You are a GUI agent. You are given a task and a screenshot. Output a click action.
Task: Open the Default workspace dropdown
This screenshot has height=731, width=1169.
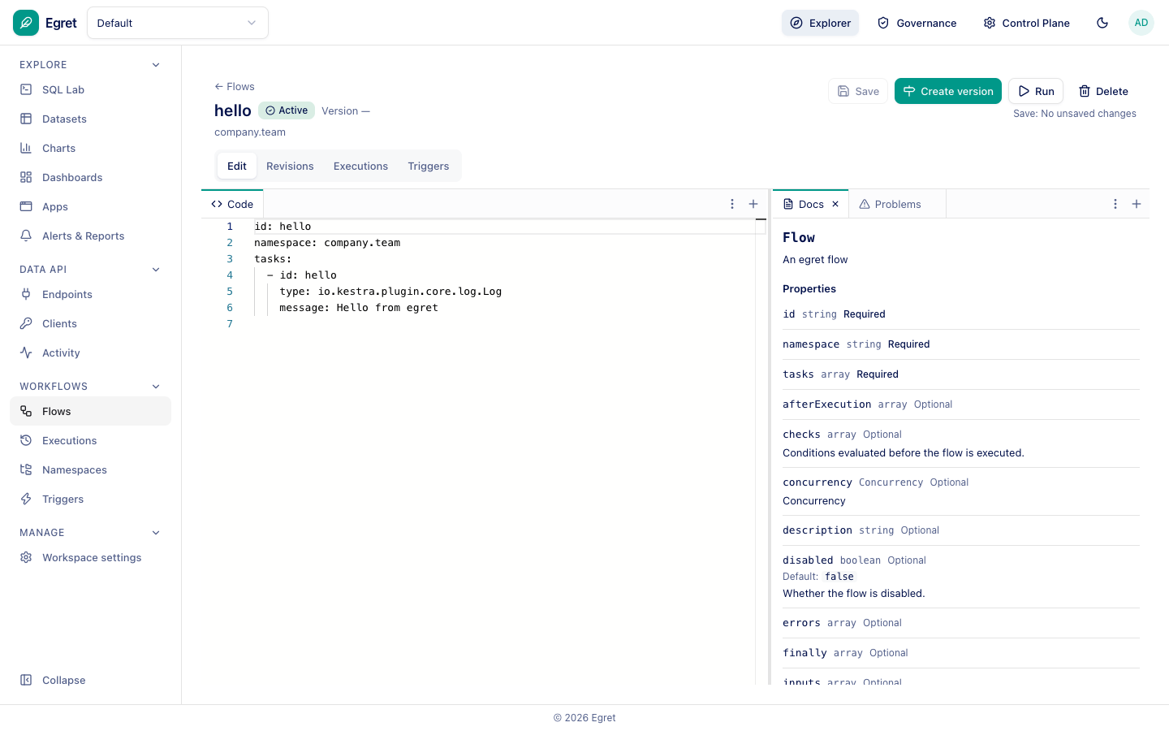click(x=178, y=23)
